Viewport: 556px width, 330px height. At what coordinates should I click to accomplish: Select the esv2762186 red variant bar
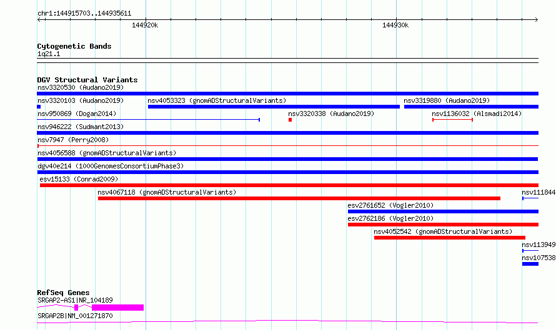coord(443,225)
